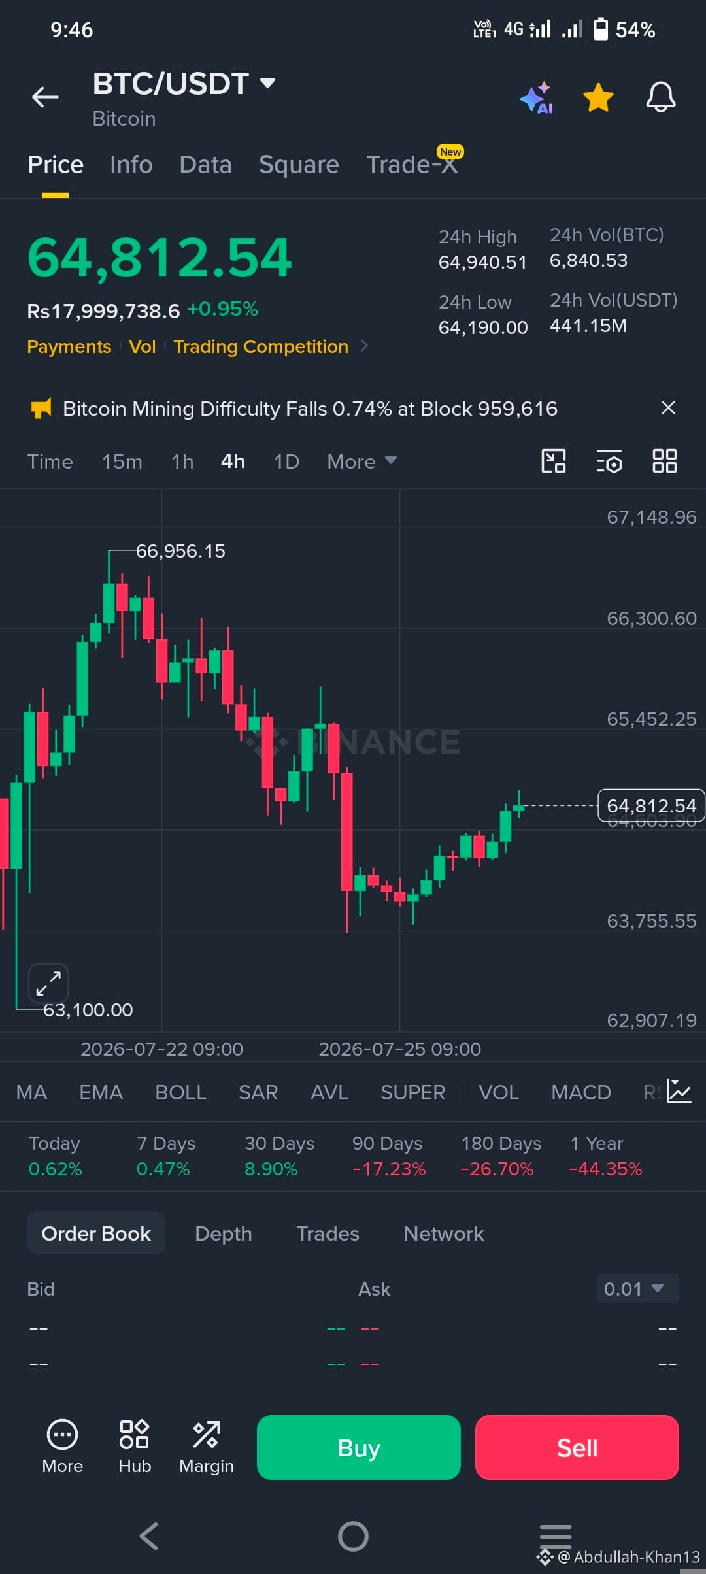Open the More options icon
The height and width of the screenshot is (1574, 706).
click(x=62, y=1446)
